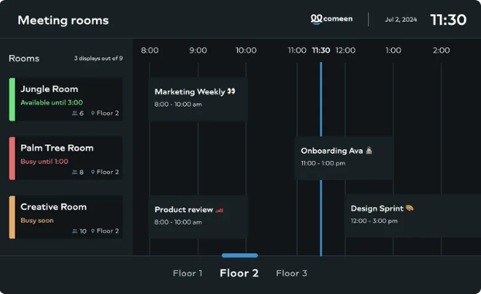
Task: Click the capacity people icon in Creative Room
Action: [74, 231]
